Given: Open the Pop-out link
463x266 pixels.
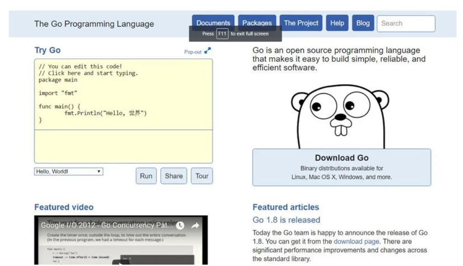Looking at the screenshot, I should coord(193,52).
